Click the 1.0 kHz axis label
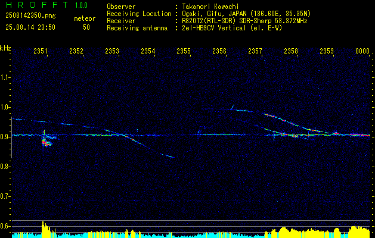Viewport: 375px width, 238px height. point(5,107)
